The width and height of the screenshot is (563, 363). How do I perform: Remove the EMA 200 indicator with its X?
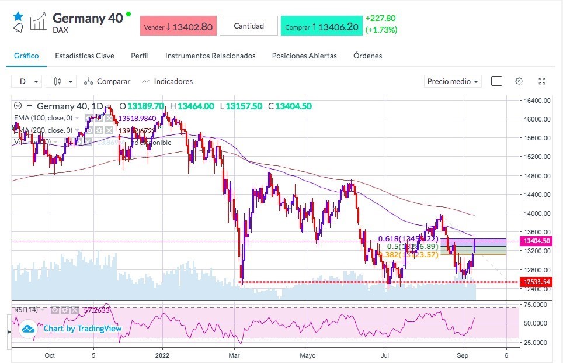[x=109, y=130]
